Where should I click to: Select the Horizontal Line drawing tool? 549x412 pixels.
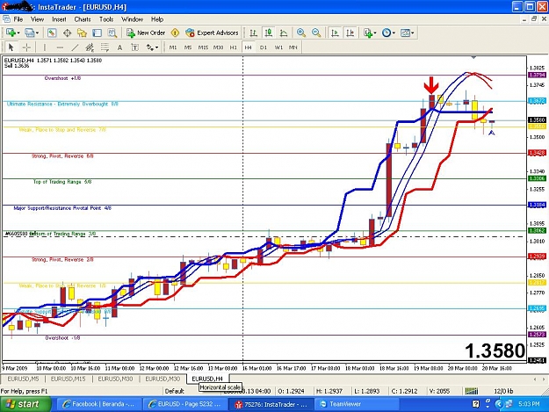(x=60, y=47)
